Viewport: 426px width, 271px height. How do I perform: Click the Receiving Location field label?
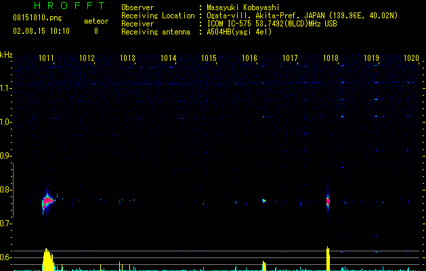pos(158,16)
